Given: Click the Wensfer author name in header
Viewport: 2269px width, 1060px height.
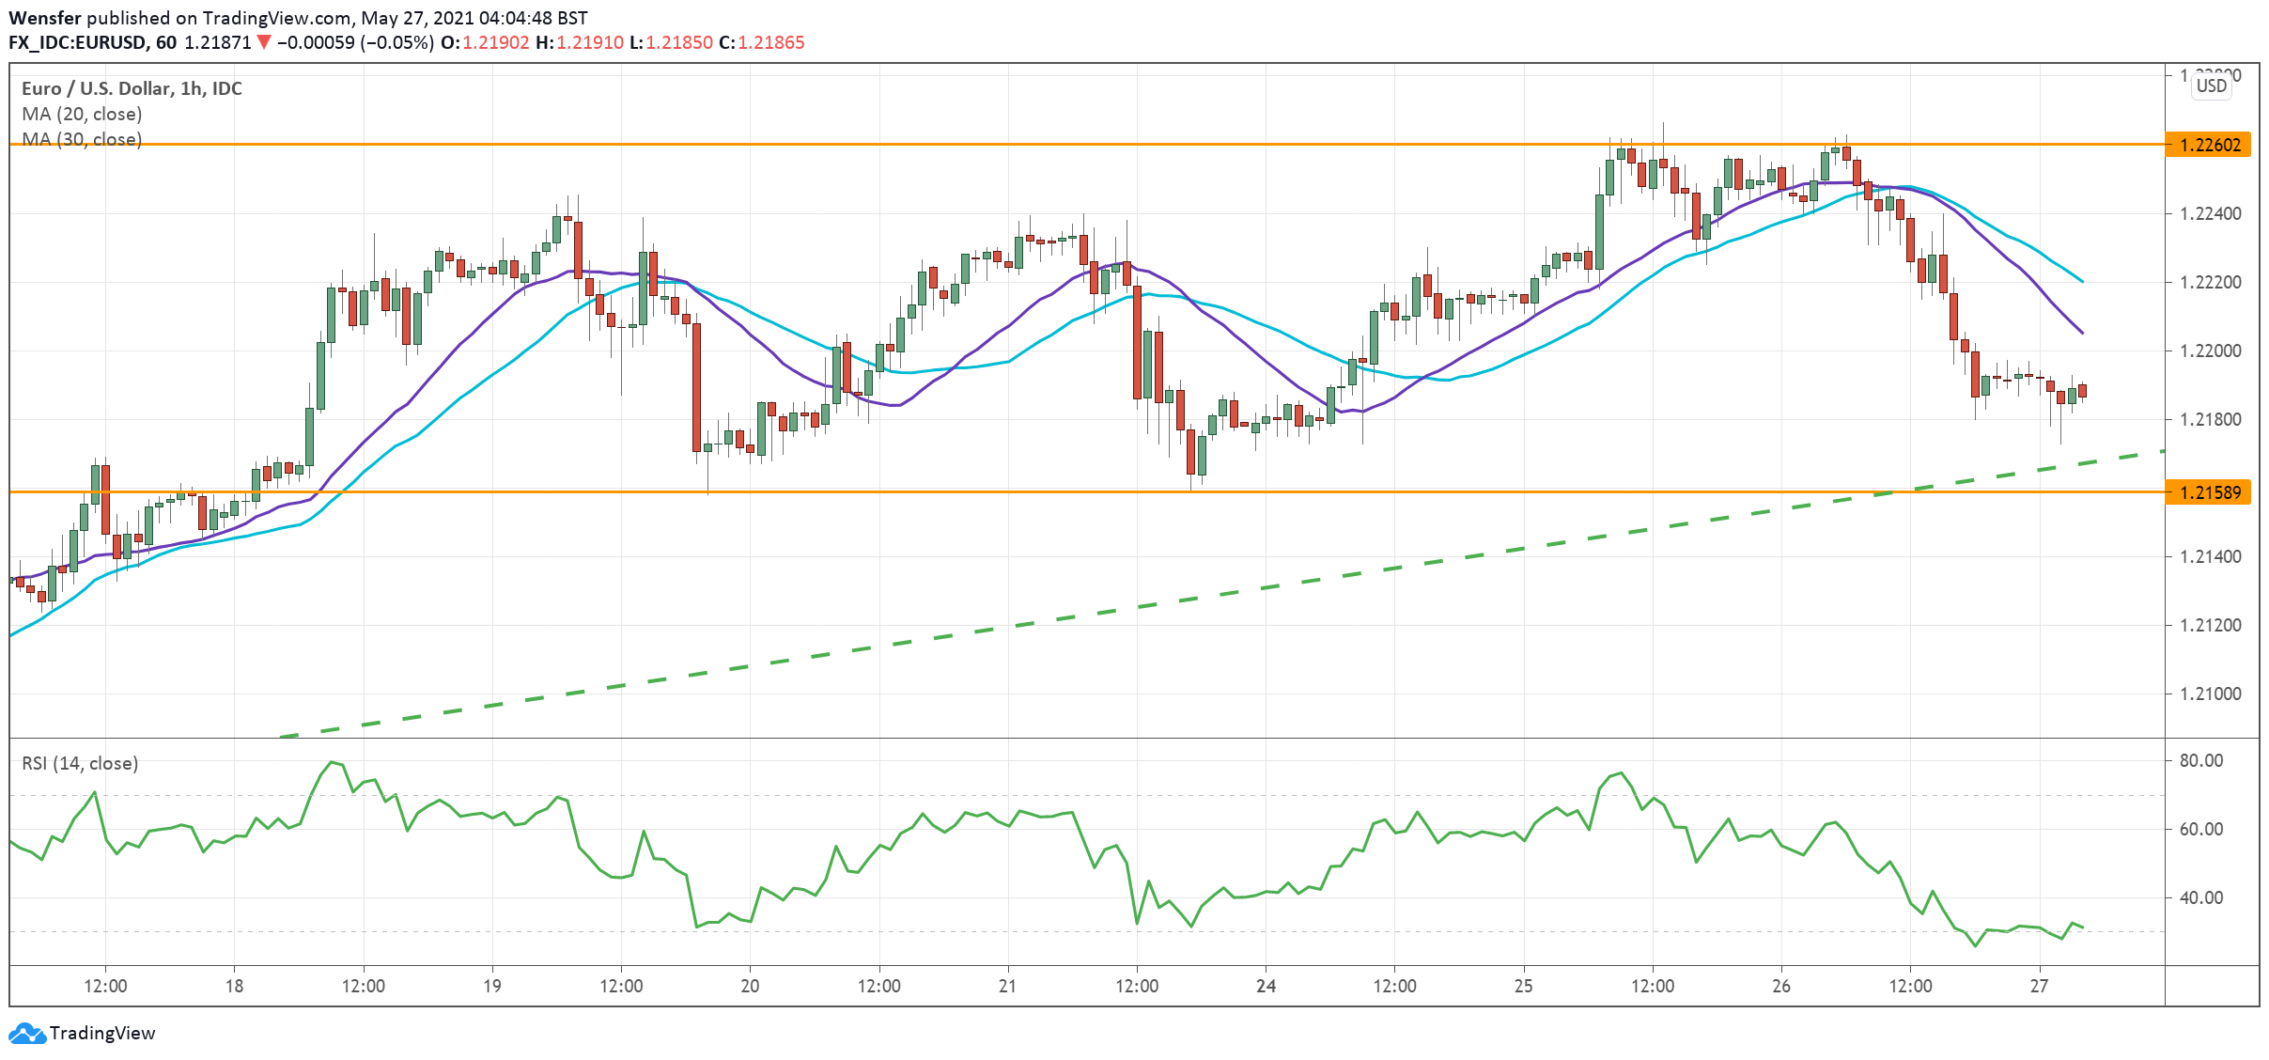Looking at the screenshot, I should [x=44, y=18].
